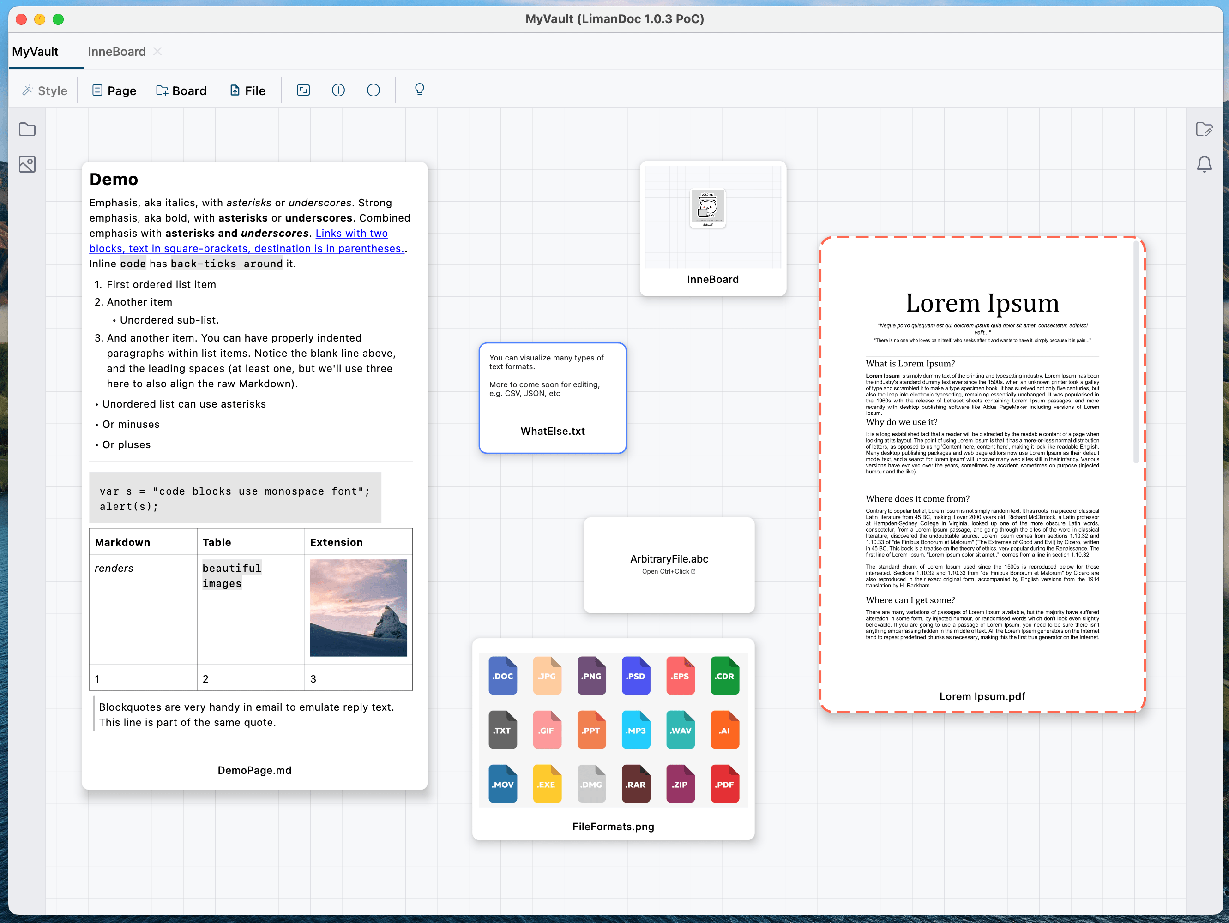The width and height of the screenshot is (1229, 923).
Task: Click the 'Demo' heading in DemoPage
Action: point(114,180)
